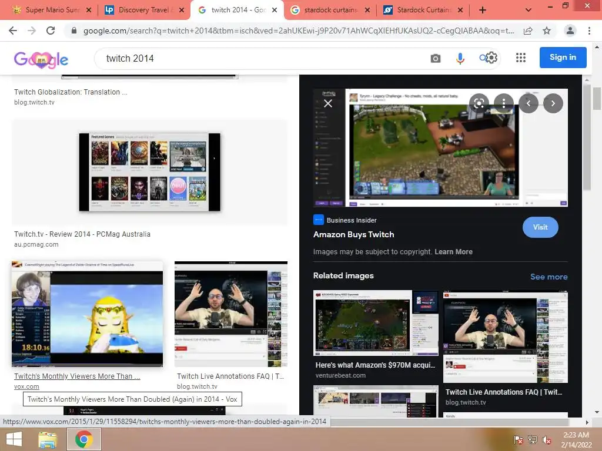This screenshot has height=451, width=602.
Task: Go back with the browser back arrow
Action: pyautogui.click(x=13, y=31)
